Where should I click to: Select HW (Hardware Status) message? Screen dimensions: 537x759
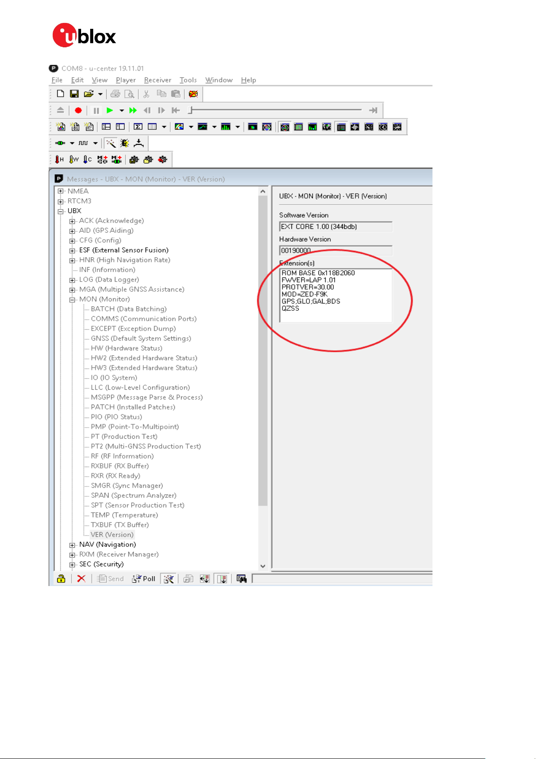pos(127,348)
